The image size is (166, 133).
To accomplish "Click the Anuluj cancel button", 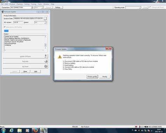I will [105, 77].
